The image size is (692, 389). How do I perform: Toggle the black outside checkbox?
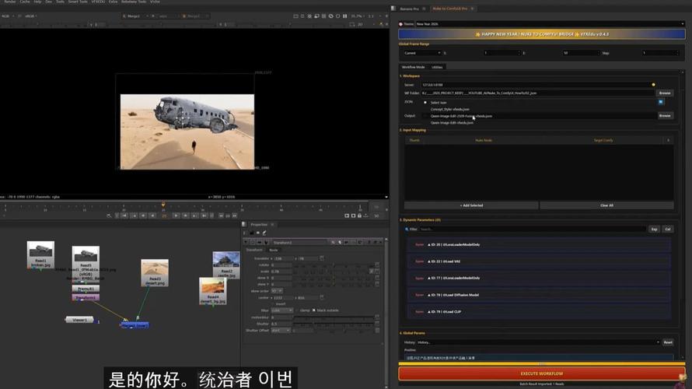[x=314, y=310]
